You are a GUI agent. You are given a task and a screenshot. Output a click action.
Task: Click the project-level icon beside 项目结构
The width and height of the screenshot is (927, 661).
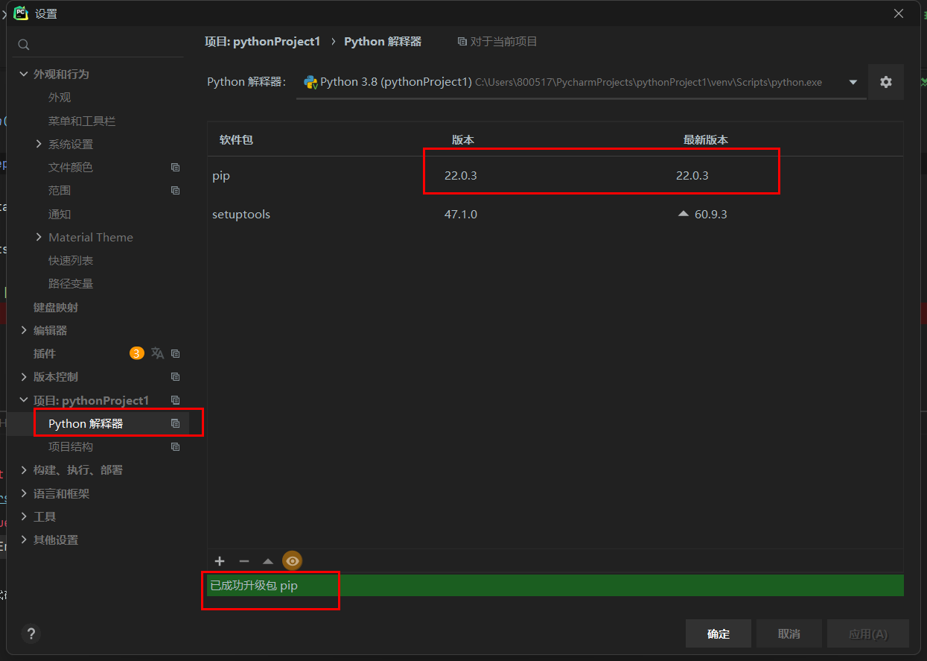click(x=176, y=447)
